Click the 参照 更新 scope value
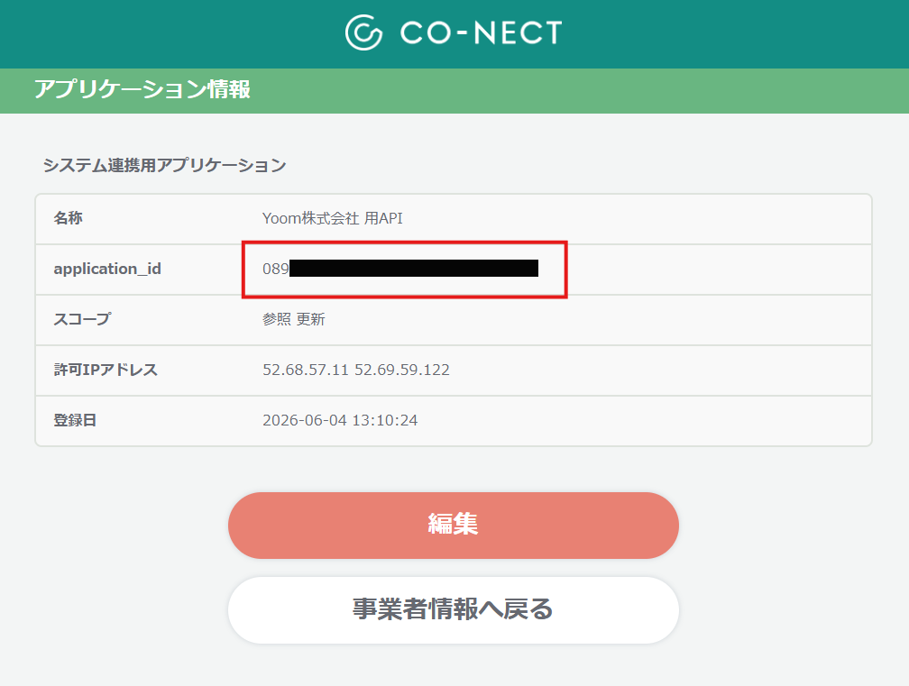This screenshot has height=686, width=909. click(293, 319)
